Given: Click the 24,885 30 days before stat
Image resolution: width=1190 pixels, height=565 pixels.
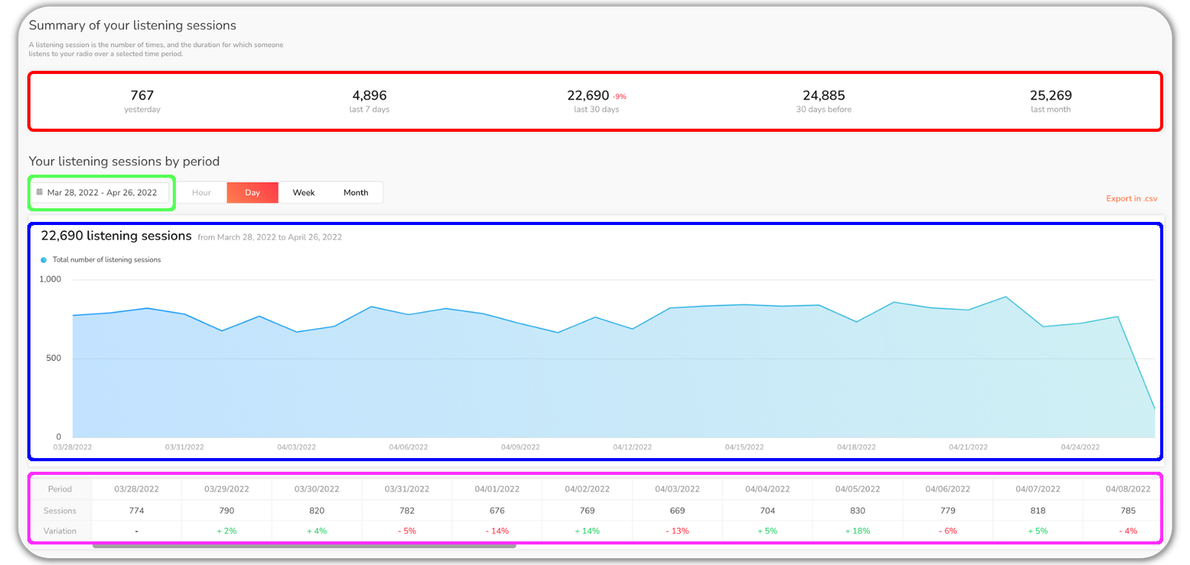Looking at the screenshot, I should coord(823,101).
